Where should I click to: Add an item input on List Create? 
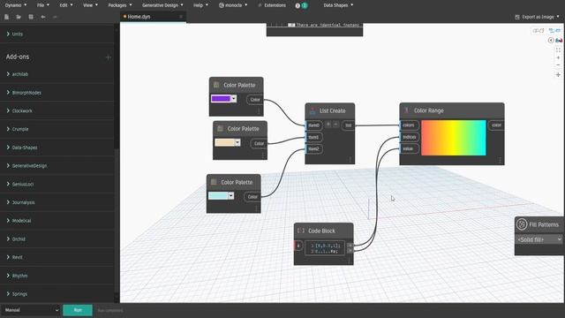click(x=328, y=125)
